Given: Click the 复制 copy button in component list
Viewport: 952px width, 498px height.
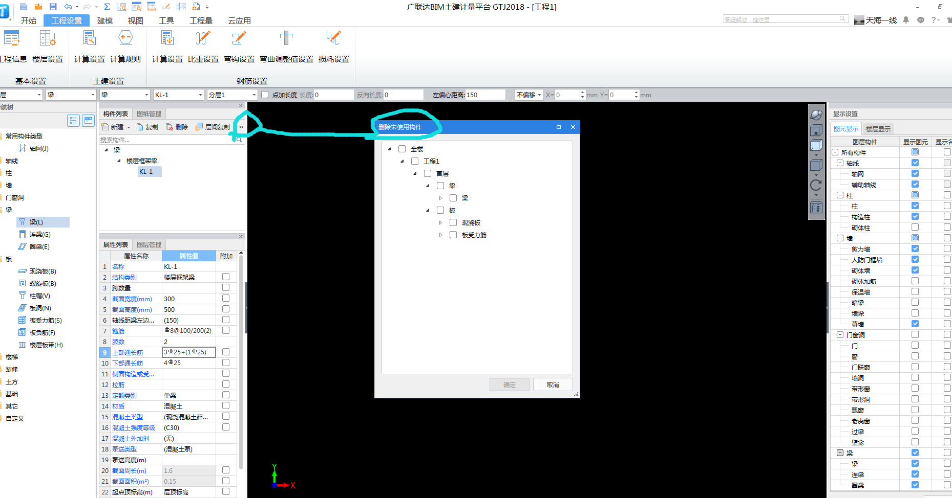Looking at the screenshot, I should tap(147, 127).
